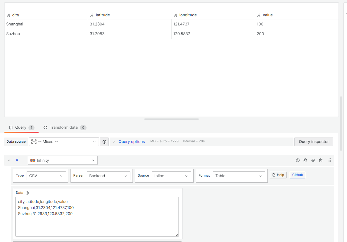Open the Infinity datasource dropdown

coord(63,160)
